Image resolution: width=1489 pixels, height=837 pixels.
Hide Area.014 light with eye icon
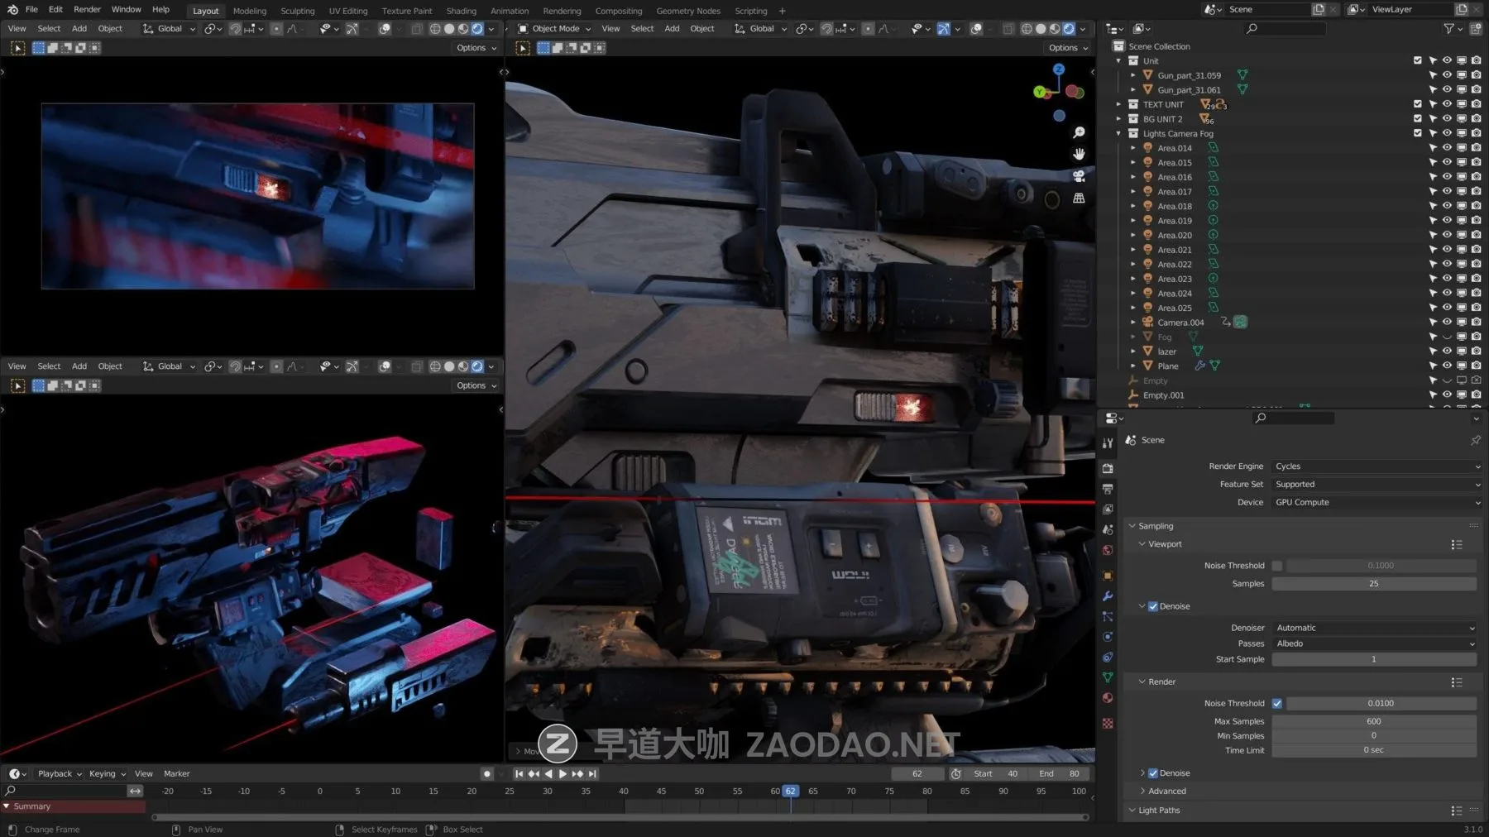(x=1447, y=148)
